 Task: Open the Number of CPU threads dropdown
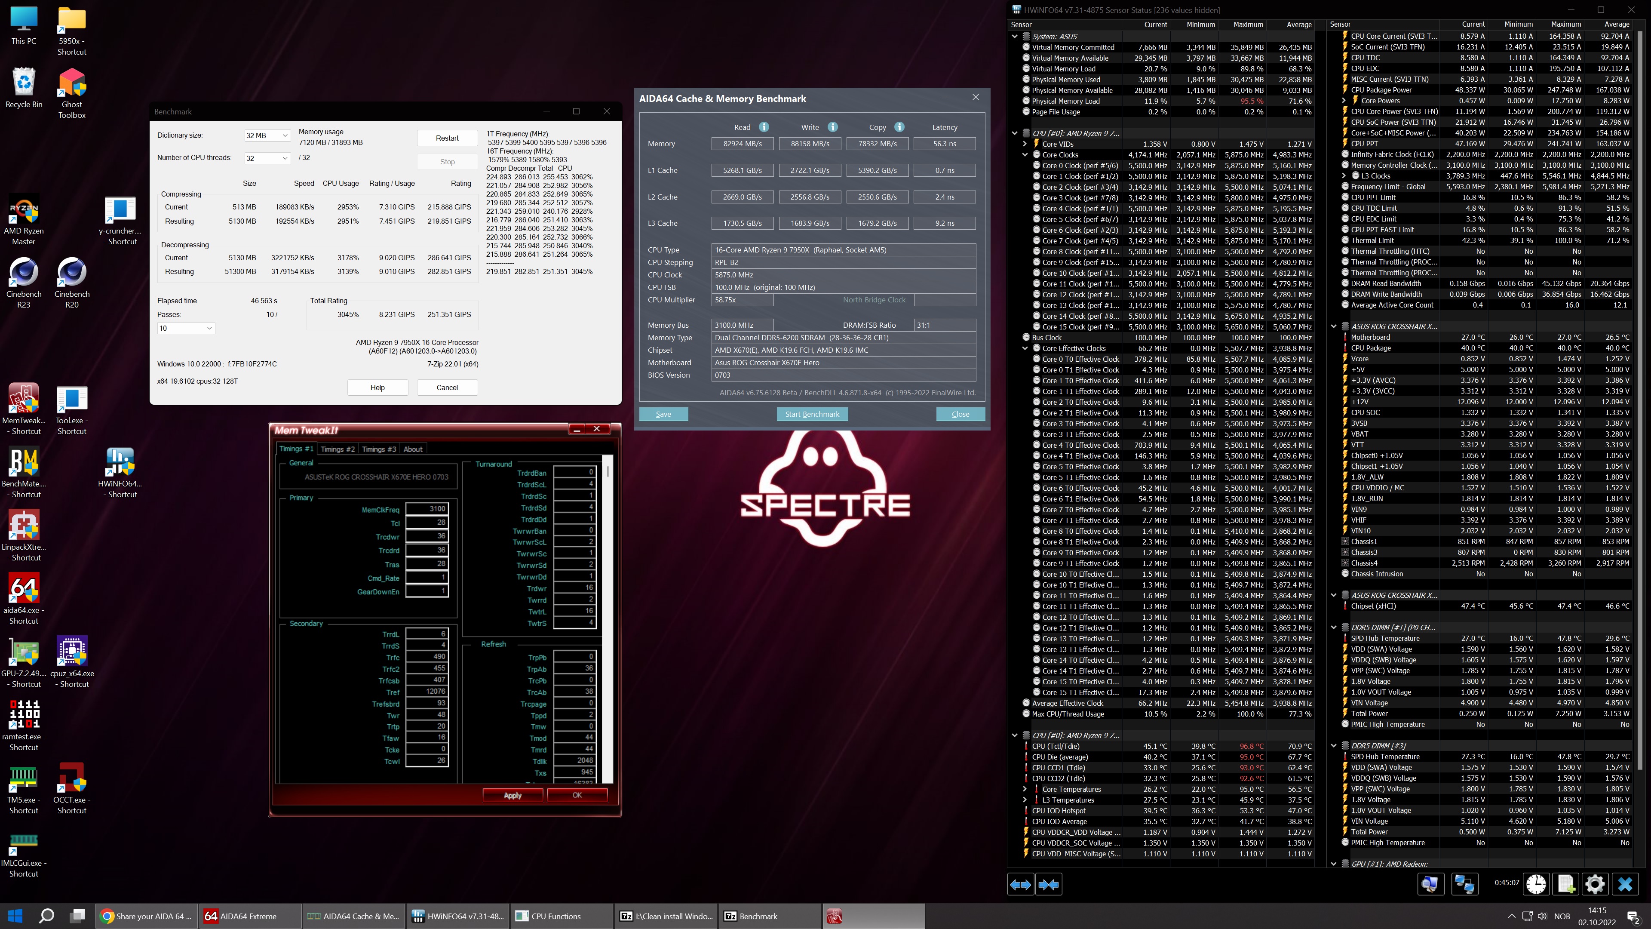267,158
